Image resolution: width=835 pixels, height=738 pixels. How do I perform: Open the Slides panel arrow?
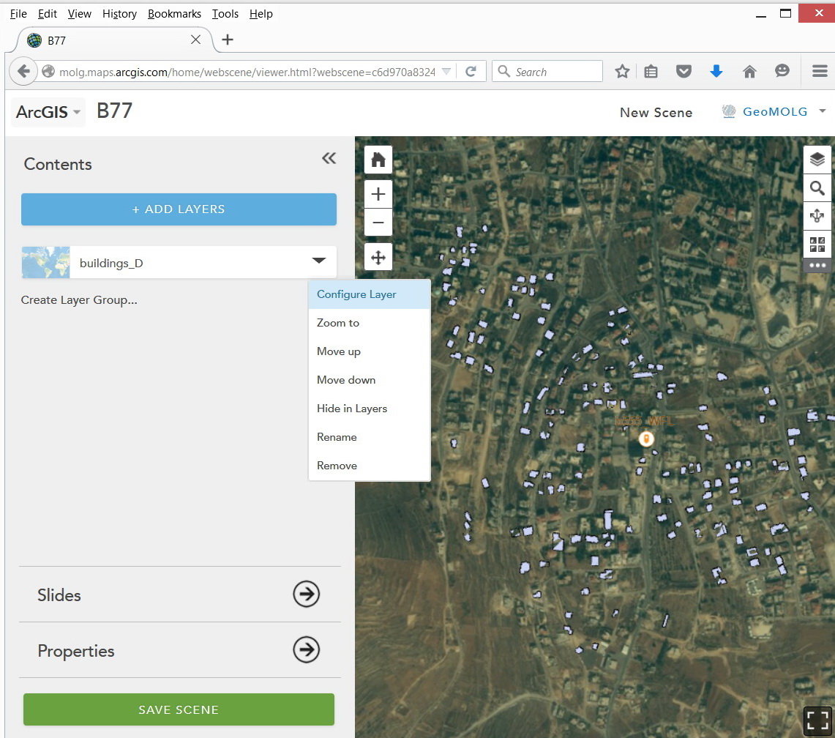(x=306, y=594)
